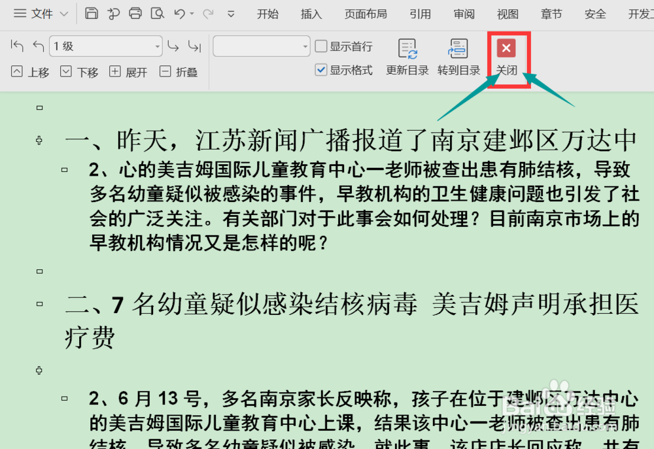Switch to the 开始 tab
This screenshot has width=654, height=449.
267,14
